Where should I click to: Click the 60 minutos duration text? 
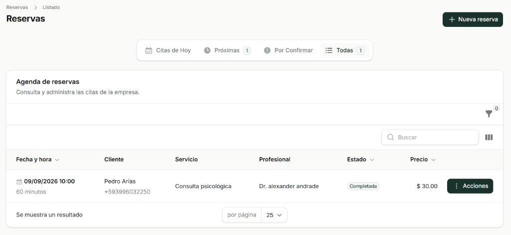pyautogui.click(x=31, y=192)
